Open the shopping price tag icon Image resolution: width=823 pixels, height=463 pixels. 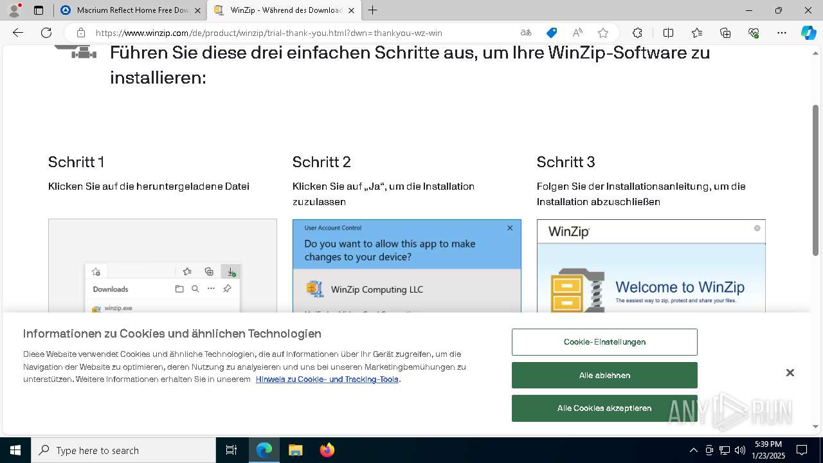tap(552, 33)
